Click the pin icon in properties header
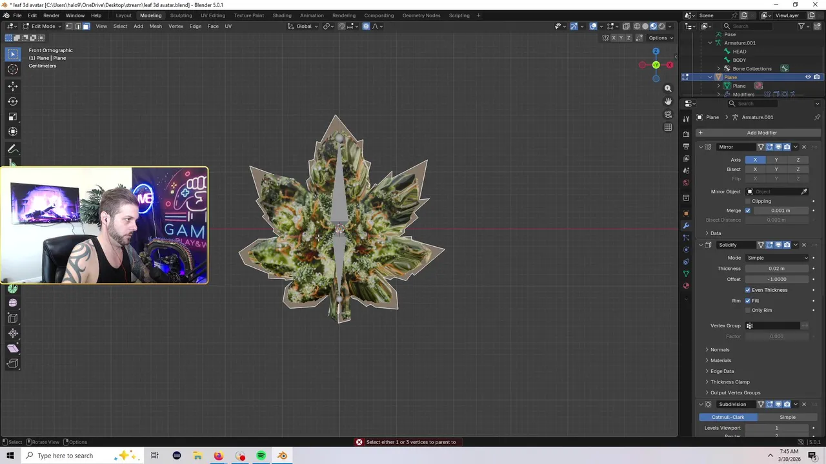This screenshot has height=464, width=826. click(817, 117)
